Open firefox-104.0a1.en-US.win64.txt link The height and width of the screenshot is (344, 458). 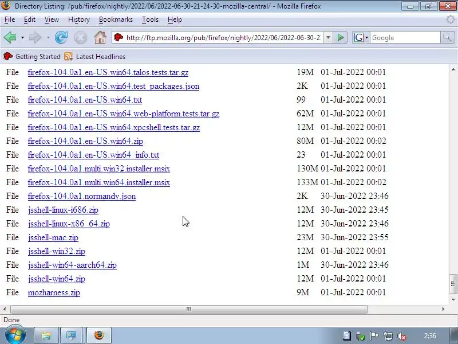[x=85, y=100]
